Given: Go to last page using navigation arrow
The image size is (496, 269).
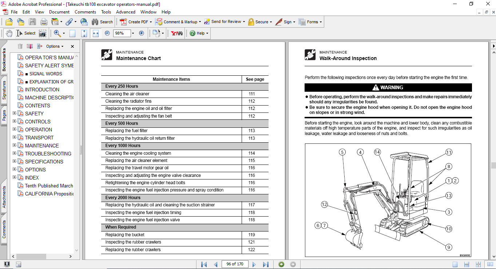Looking at the screenshot, I should coord(266,264).
